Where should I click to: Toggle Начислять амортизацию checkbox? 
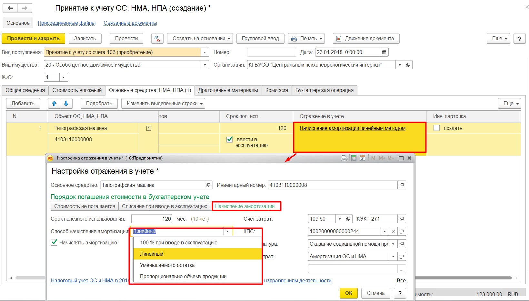54,242
